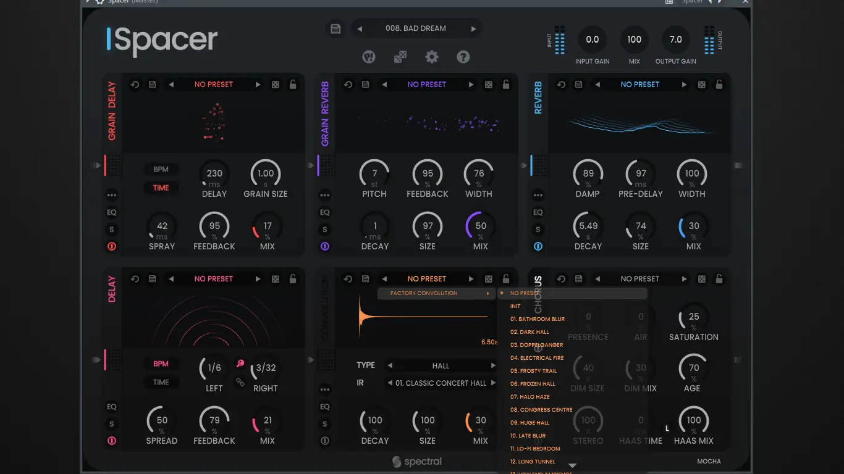Toggle Left/Right link in Delay module

click(x=240, y=382)
